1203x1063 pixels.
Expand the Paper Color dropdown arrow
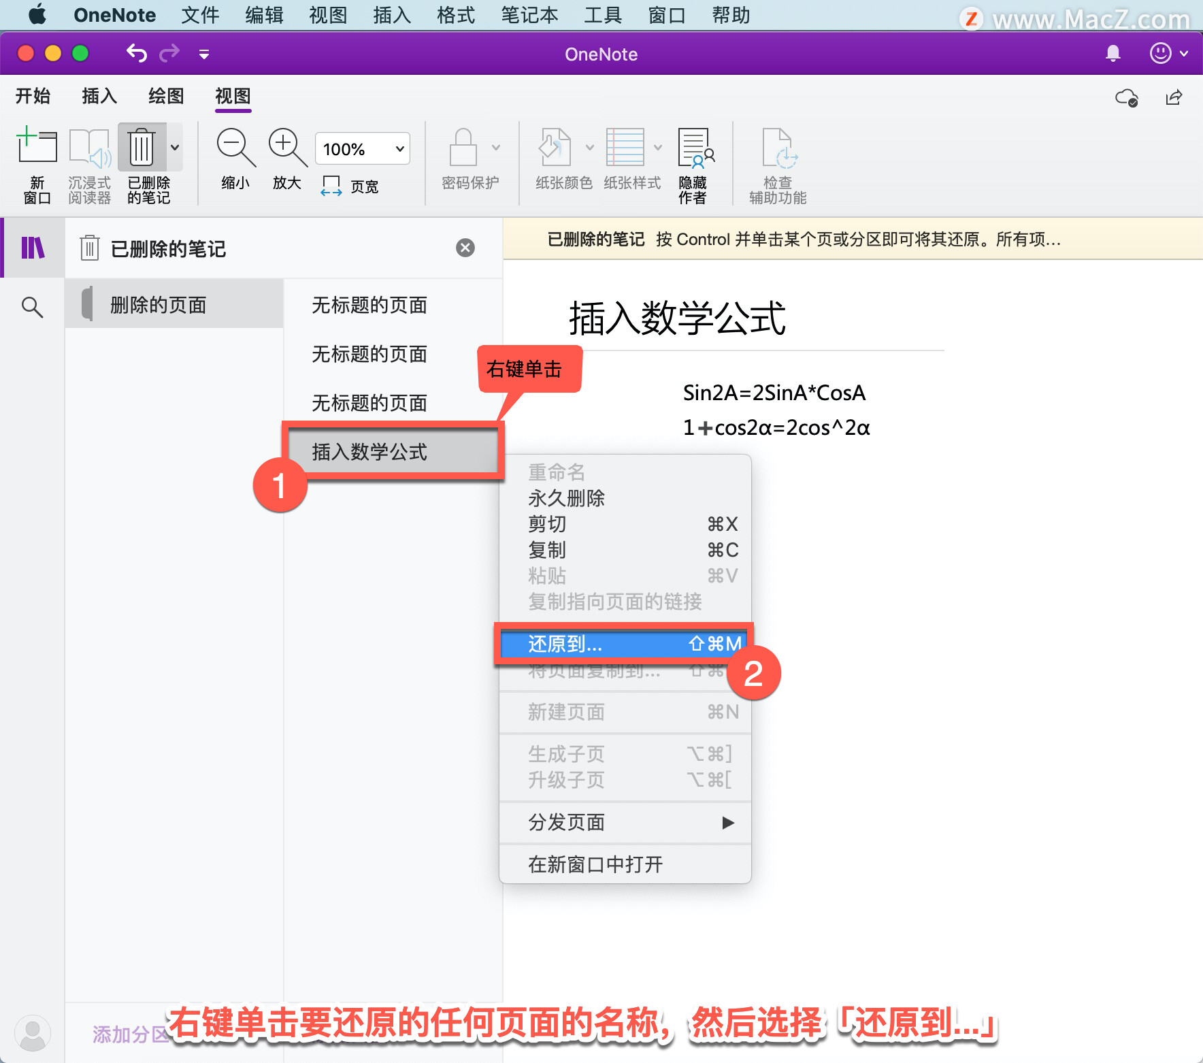click(x=590, y=147)
